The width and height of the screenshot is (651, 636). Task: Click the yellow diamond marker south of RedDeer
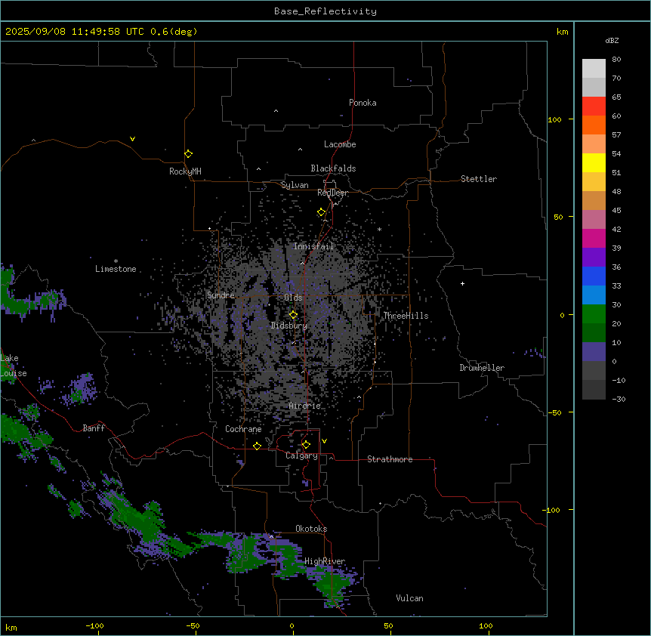322,212
